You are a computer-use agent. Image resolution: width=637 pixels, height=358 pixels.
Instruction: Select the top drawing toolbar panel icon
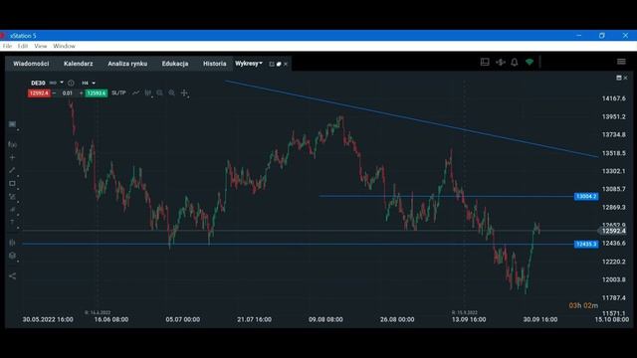[12, 124]
